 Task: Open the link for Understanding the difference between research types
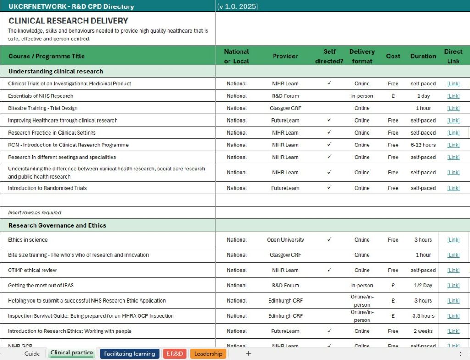tap(453, 173)
